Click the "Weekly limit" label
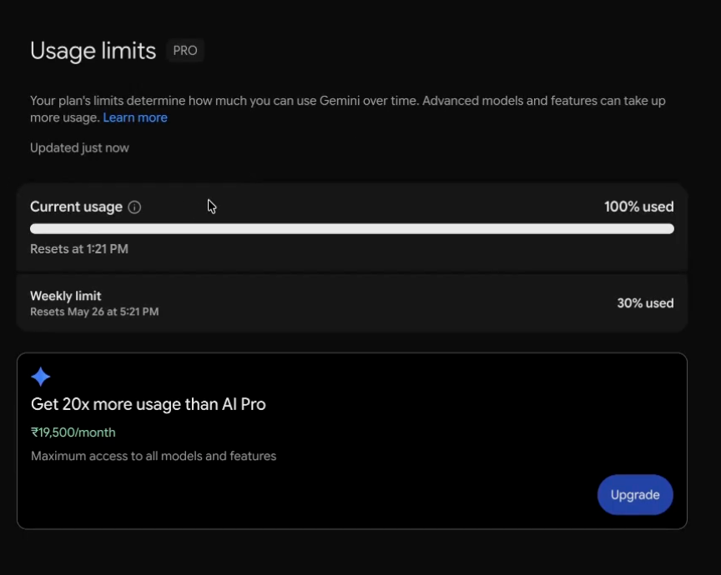 click(66, 296)
